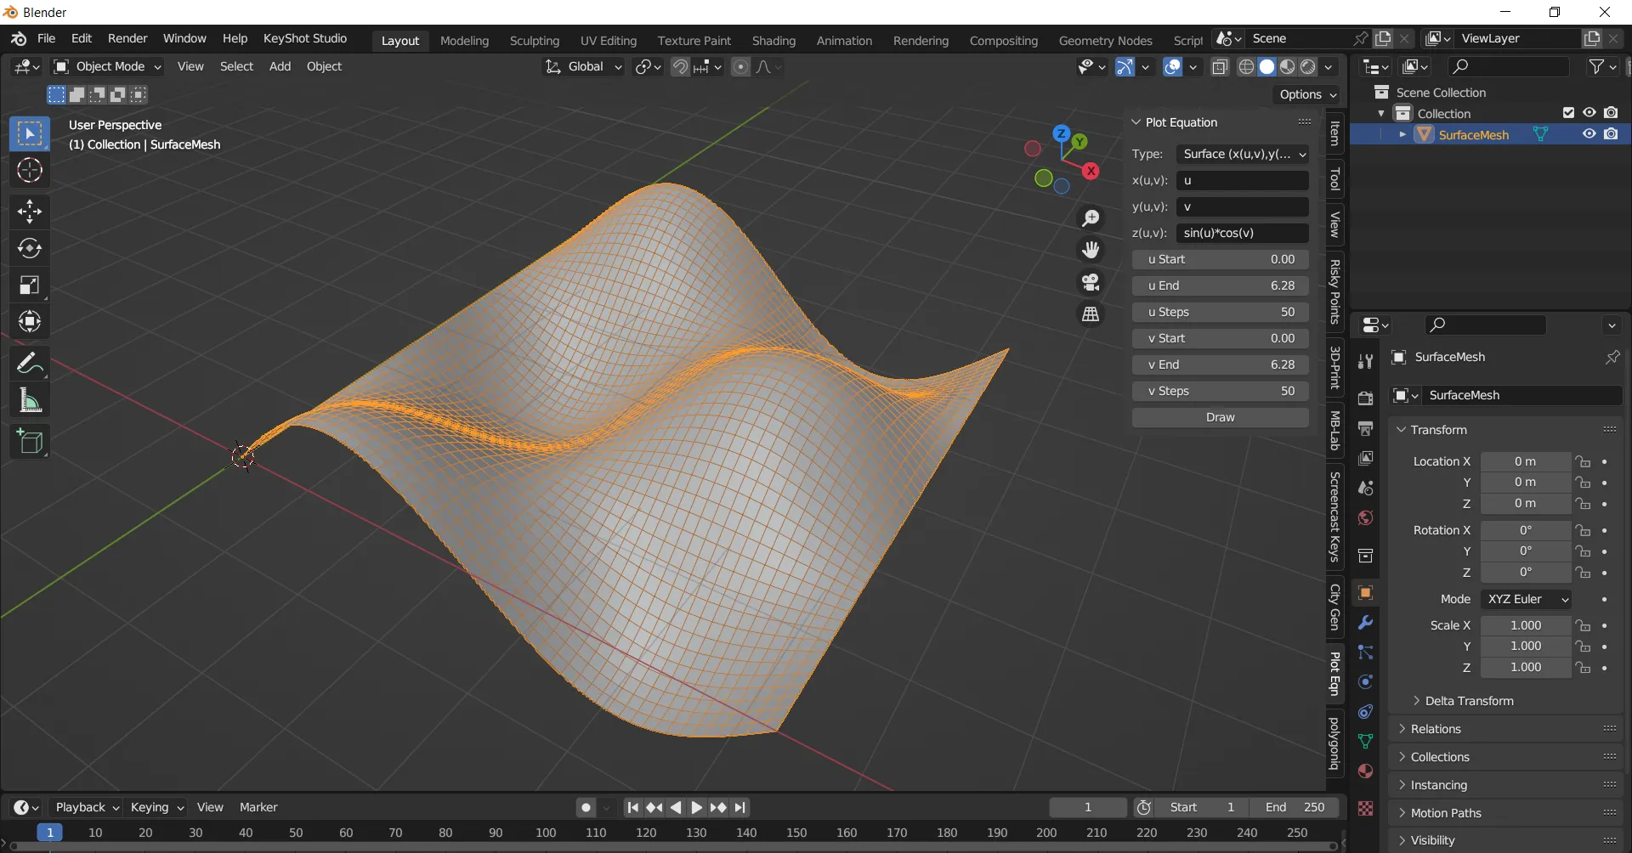Viewport: 1632px width, 853px height.
Task: Open the World properties tab
Action: point(1365,518)
